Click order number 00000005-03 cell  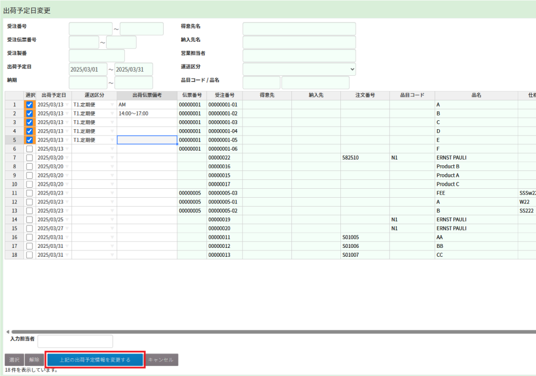pyautogui.click(x=224, y=193)
